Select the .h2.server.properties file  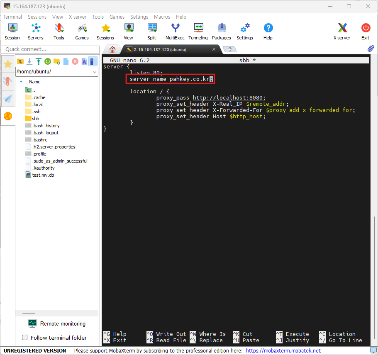tap(50, 147)
